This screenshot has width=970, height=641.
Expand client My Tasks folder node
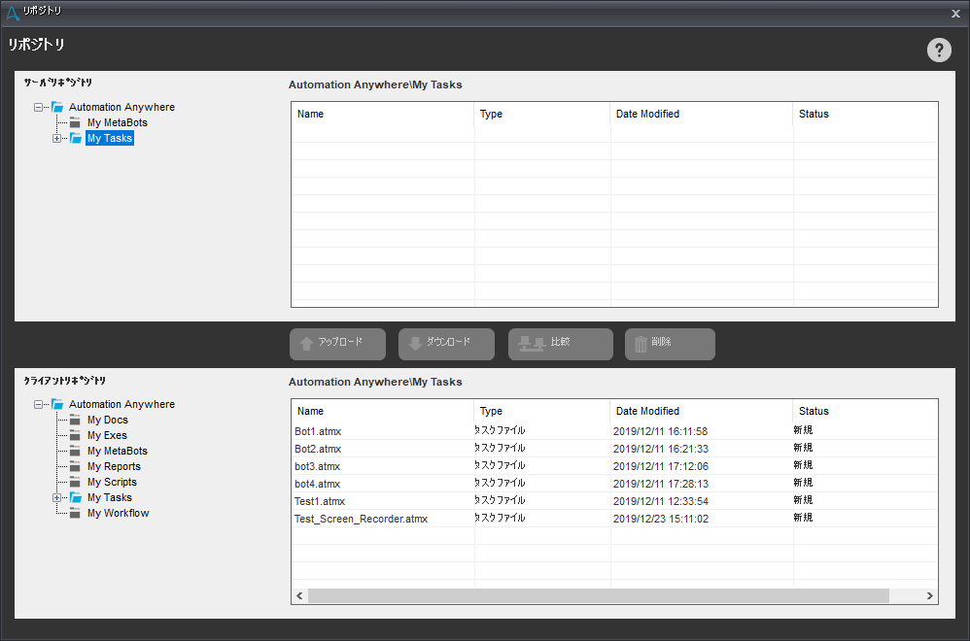[57, 497]
